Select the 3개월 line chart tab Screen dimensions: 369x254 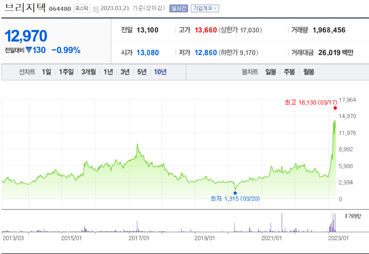click(x=88, y=72)
